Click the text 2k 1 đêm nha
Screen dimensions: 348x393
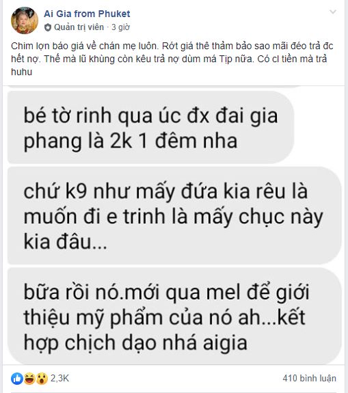(174, 141)
